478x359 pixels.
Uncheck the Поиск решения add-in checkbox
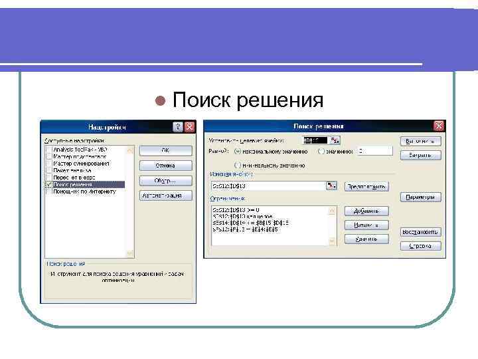tap(48, 184)
